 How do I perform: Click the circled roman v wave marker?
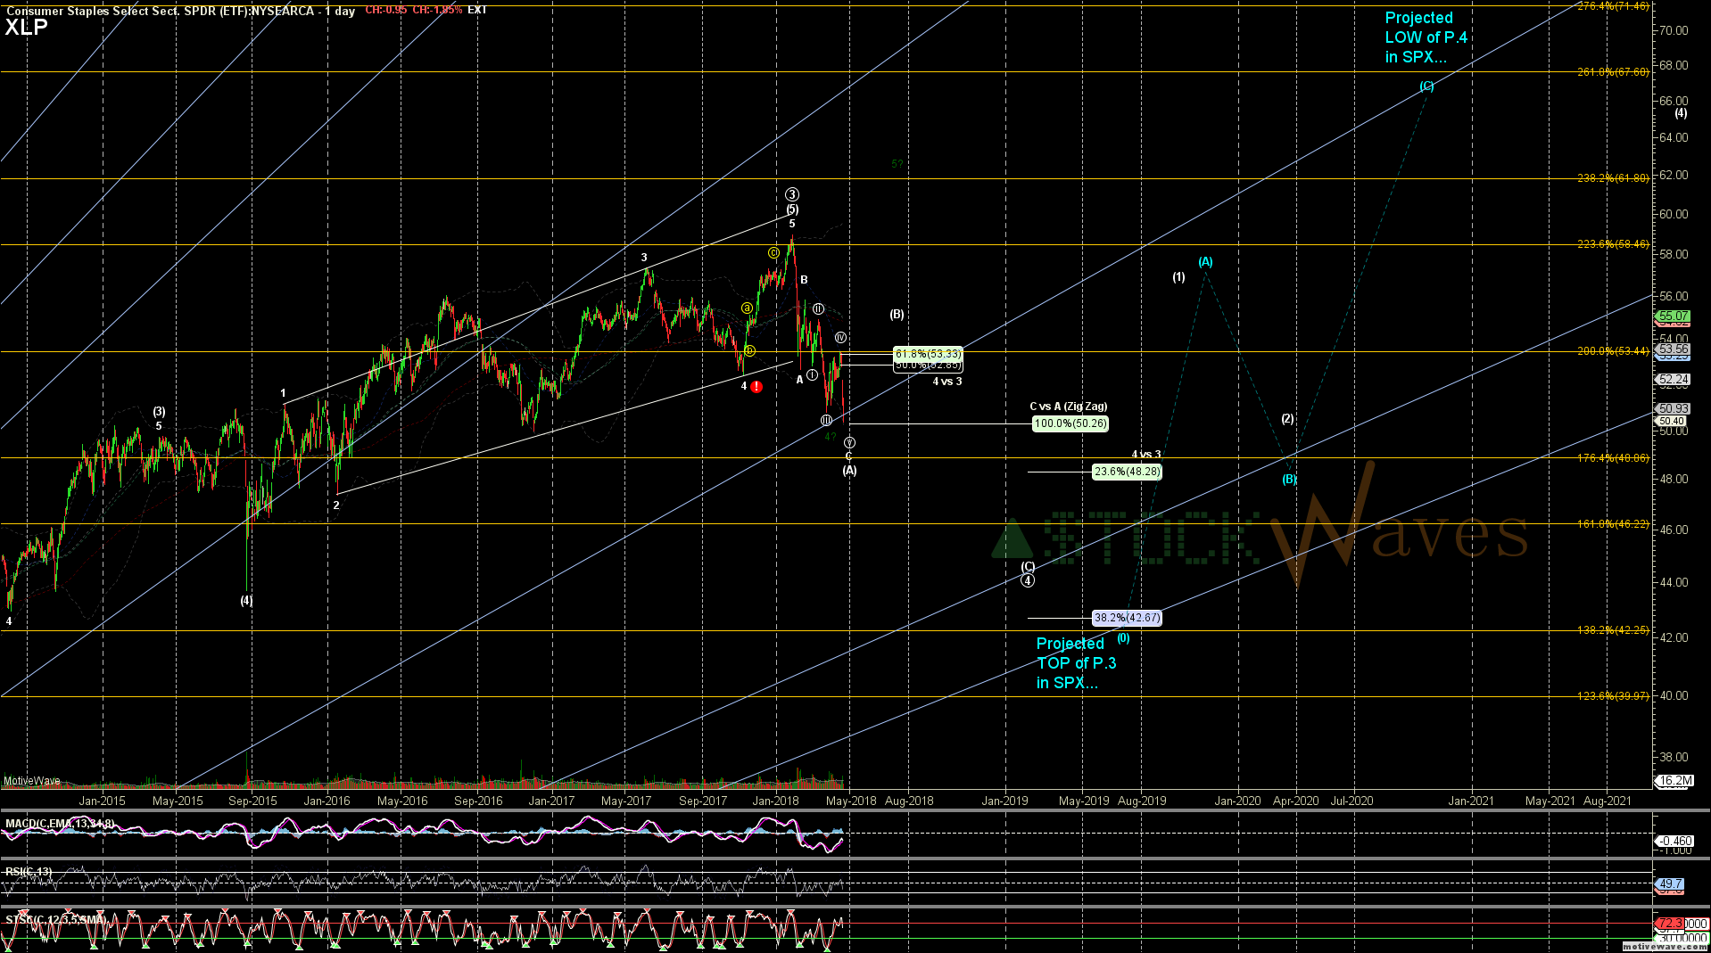(x=849, y=443)
